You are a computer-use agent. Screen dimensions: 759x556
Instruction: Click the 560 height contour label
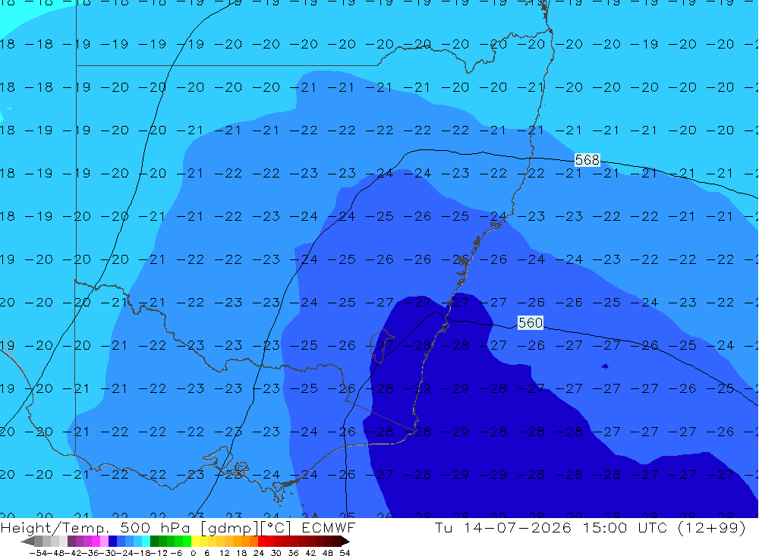point(531,322)
